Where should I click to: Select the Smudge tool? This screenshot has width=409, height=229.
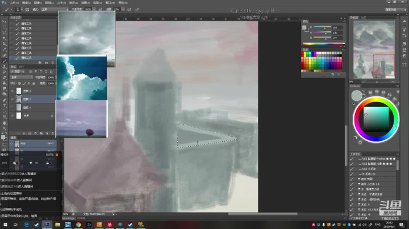pos(5,89)
